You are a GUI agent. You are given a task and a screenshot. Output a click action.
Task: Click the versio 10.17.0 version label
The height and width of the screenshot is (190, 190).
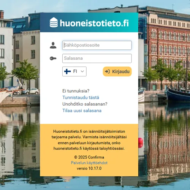coord(89,168)
